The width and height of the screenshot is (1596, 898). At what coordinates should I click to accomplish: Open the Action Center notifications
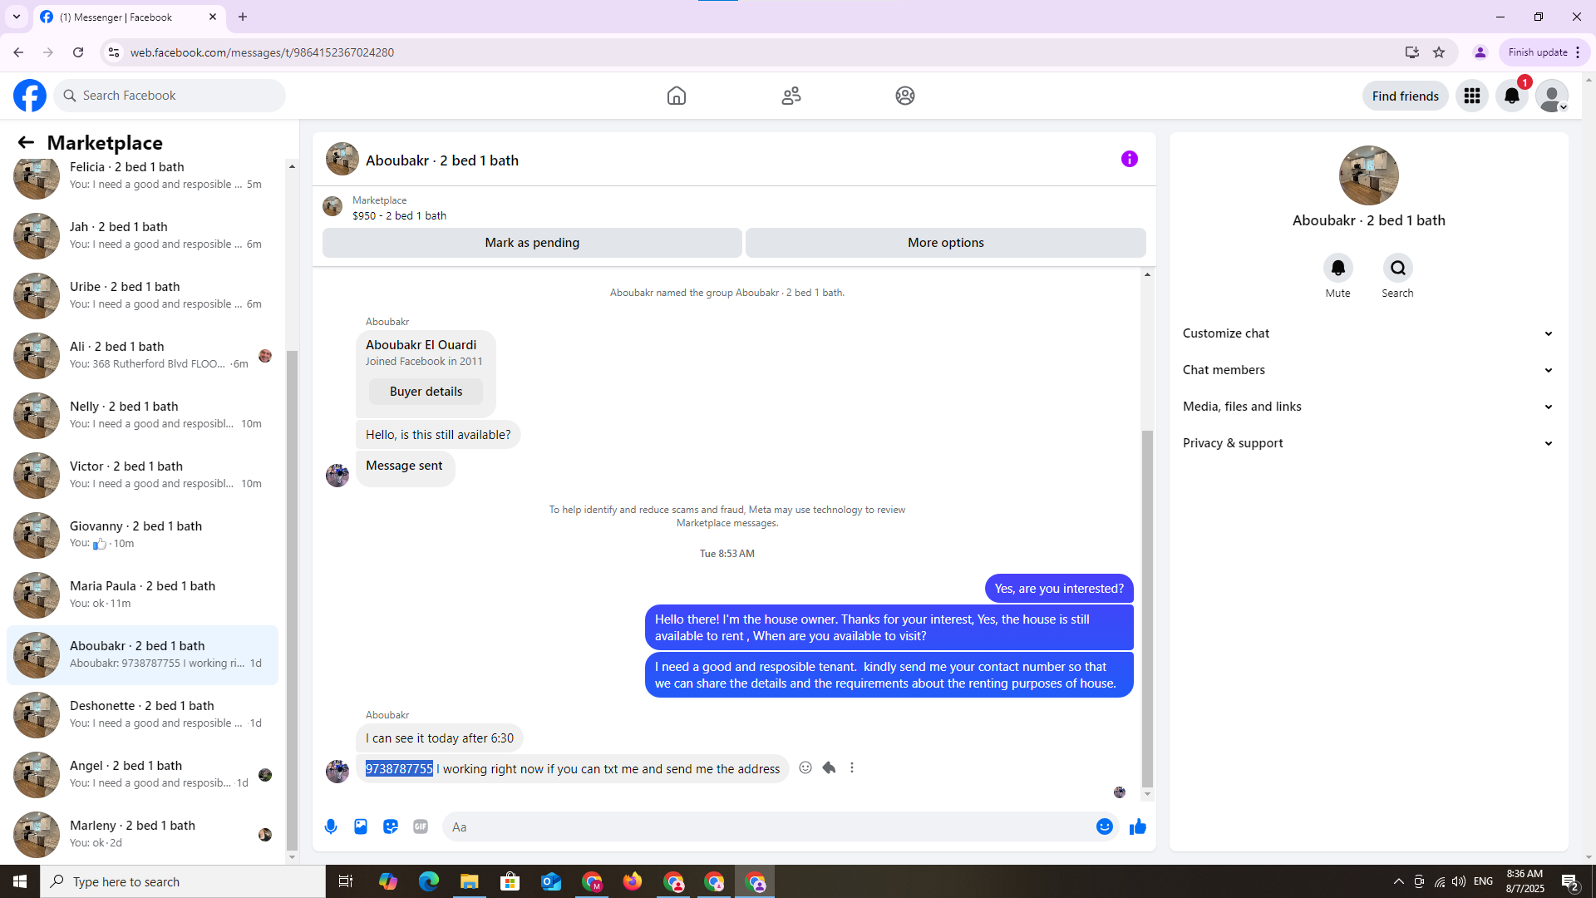coord(1570,881)
